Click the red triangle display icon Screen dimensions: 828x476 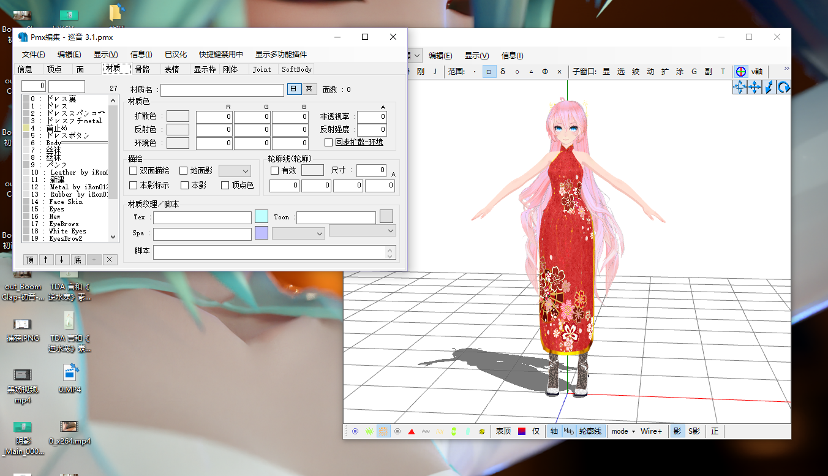[412, 431]
